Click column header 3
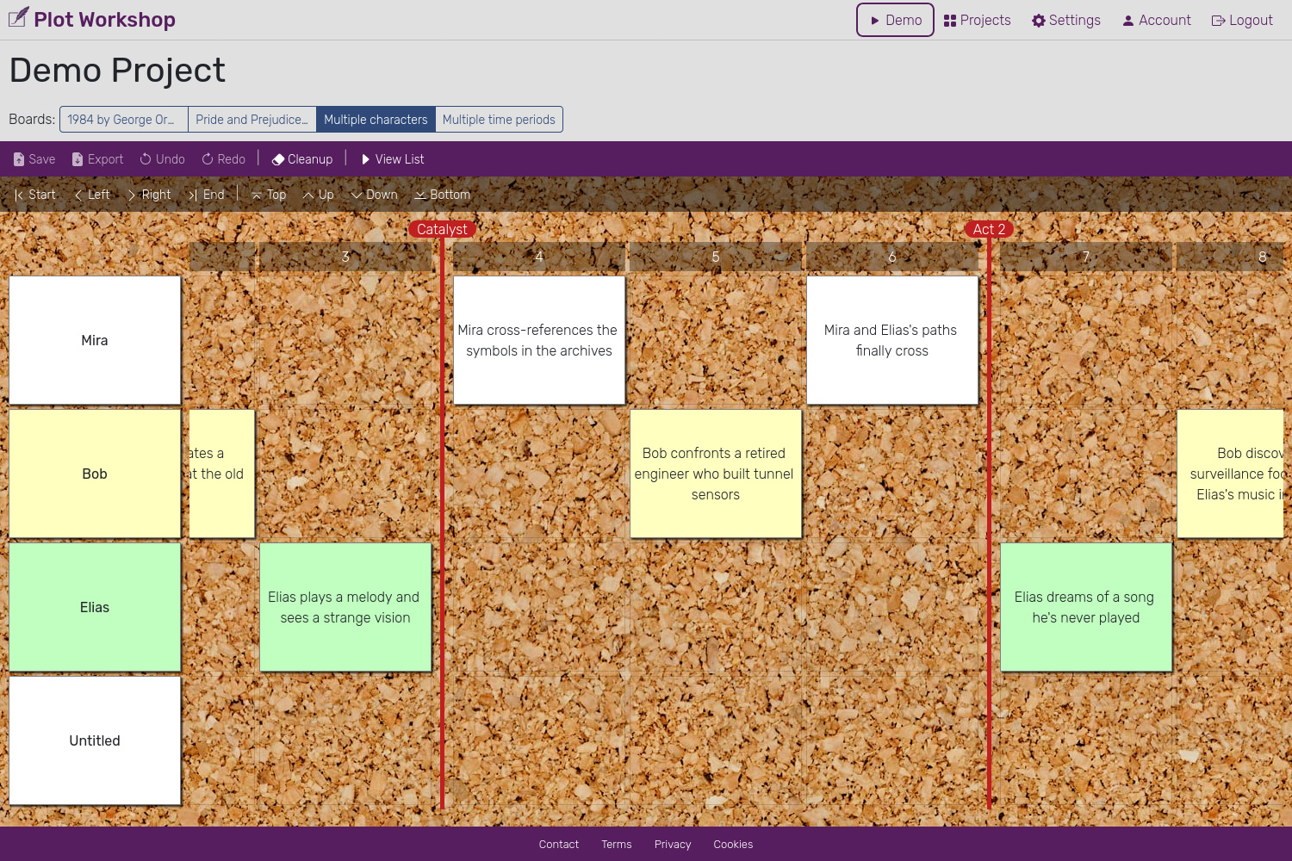Image resolution: width=1292 pixels, height=861 pixels. point(345,257)
